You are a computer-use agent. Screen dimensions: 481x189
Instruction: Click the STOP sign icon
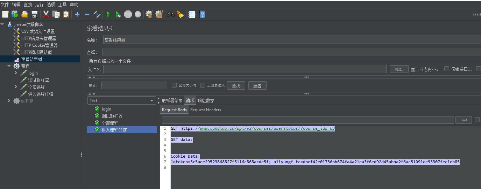pos(128,14)
